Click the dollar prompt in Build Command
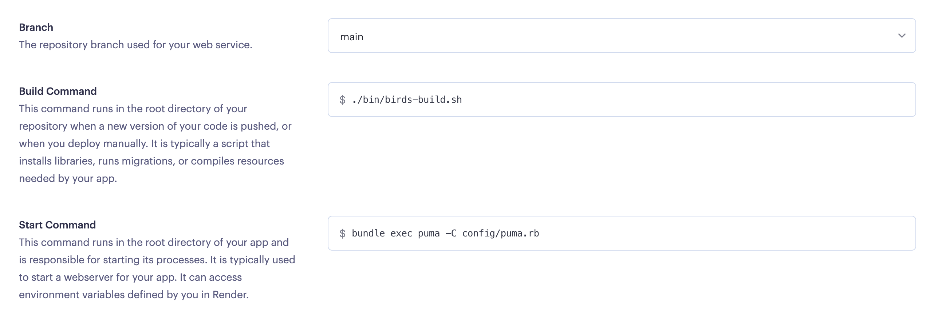The image size is (938, 316). (x=342, y=99)
